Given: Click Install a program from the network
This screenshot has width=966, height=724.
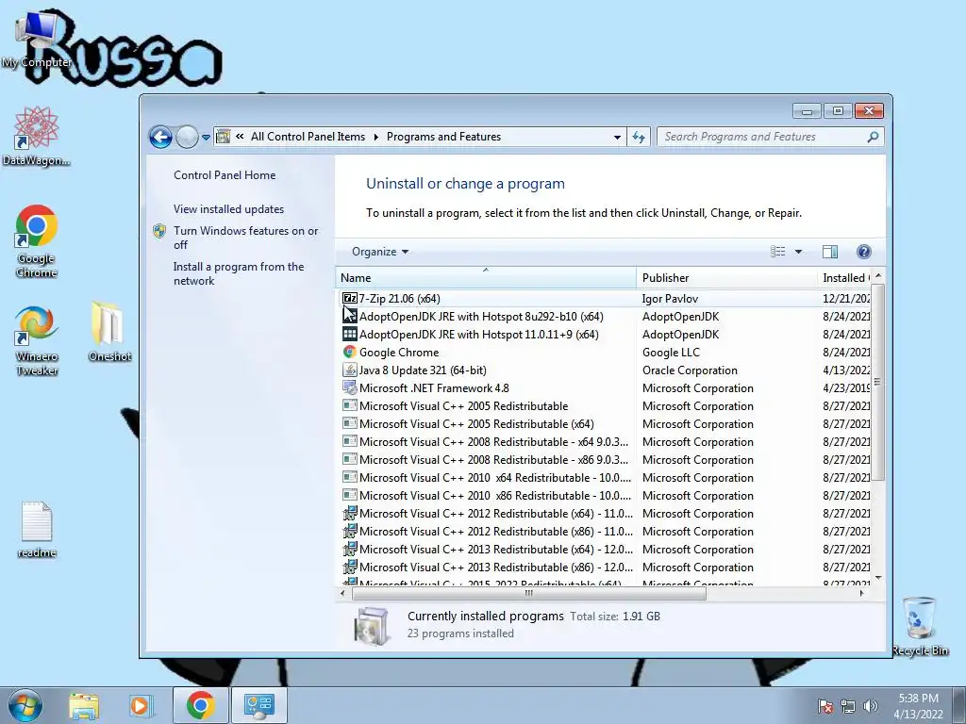Looking at the screenshot, I should point(239,273).
